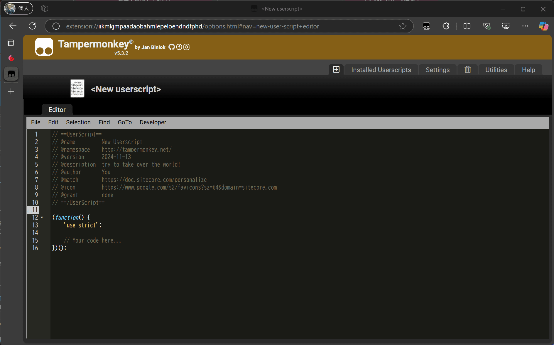Switch to Installed Userscripts tab
Viewport: 554px width, 345px height.
point(381,70)
